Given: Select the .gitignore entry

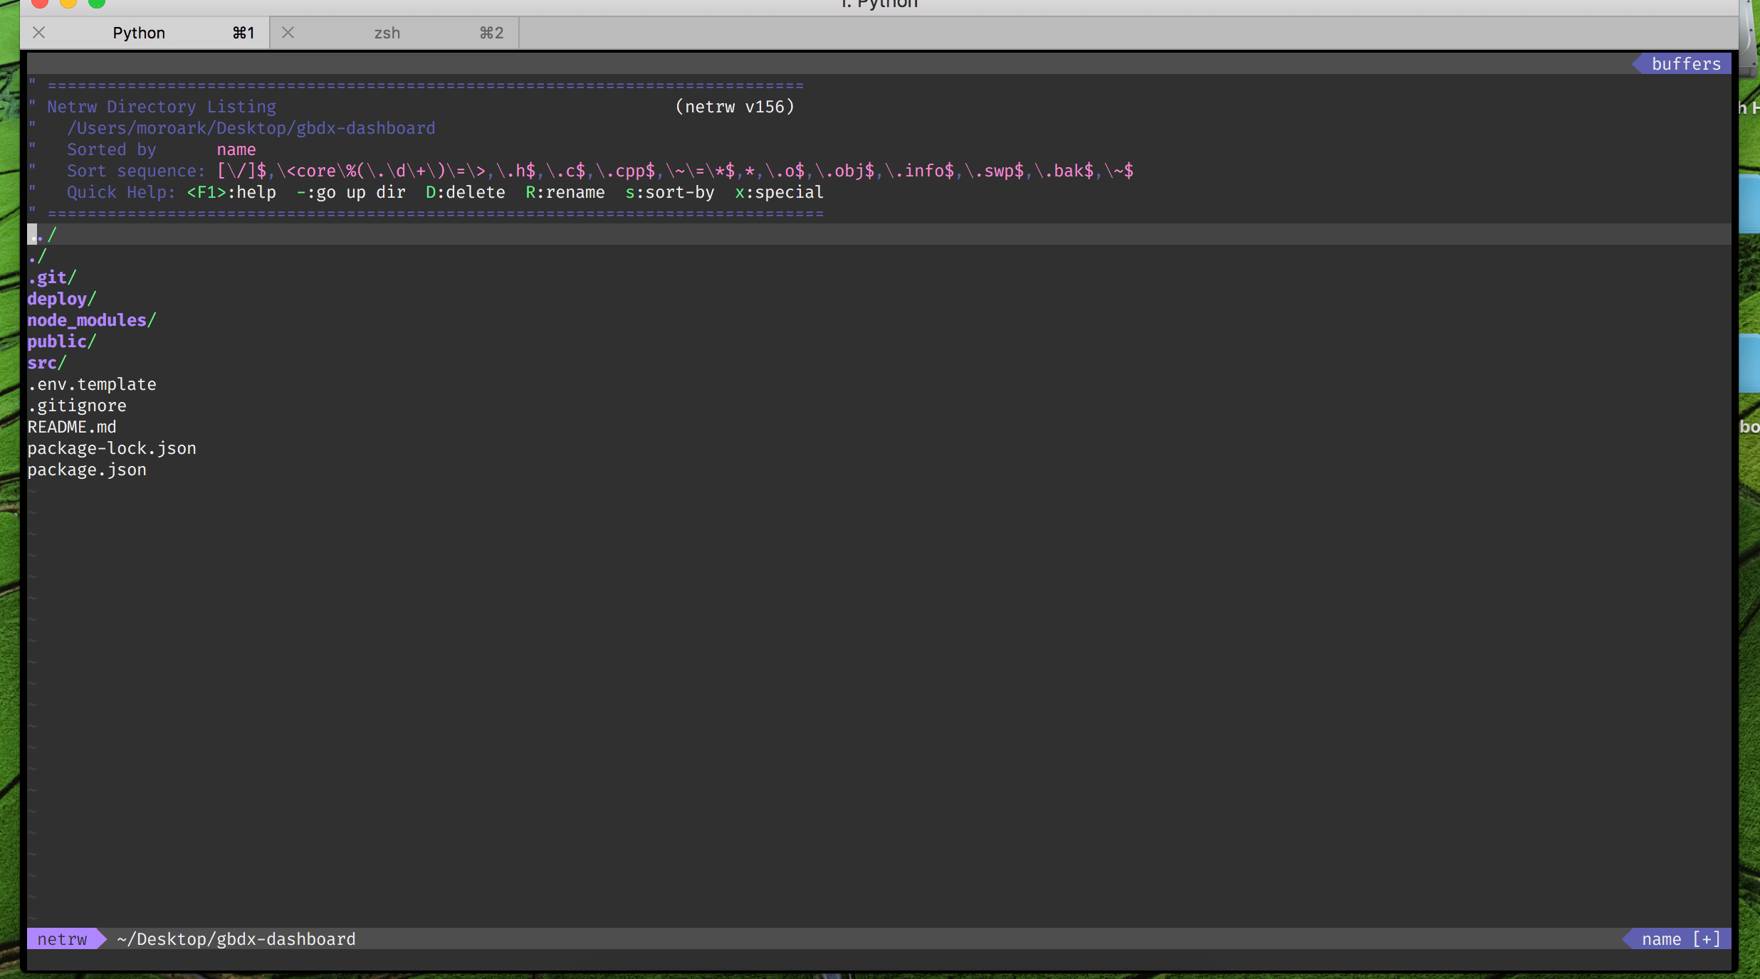Looking at the screenshot, I should point(77,405).
